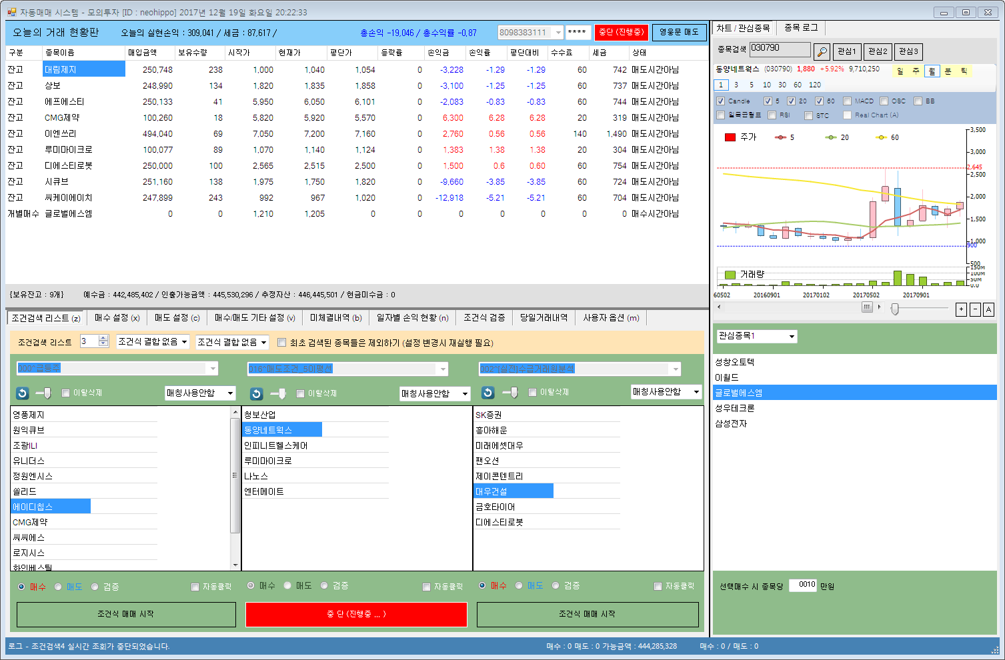Refresh the second condition list (016^매도조건)

[256, 394]
